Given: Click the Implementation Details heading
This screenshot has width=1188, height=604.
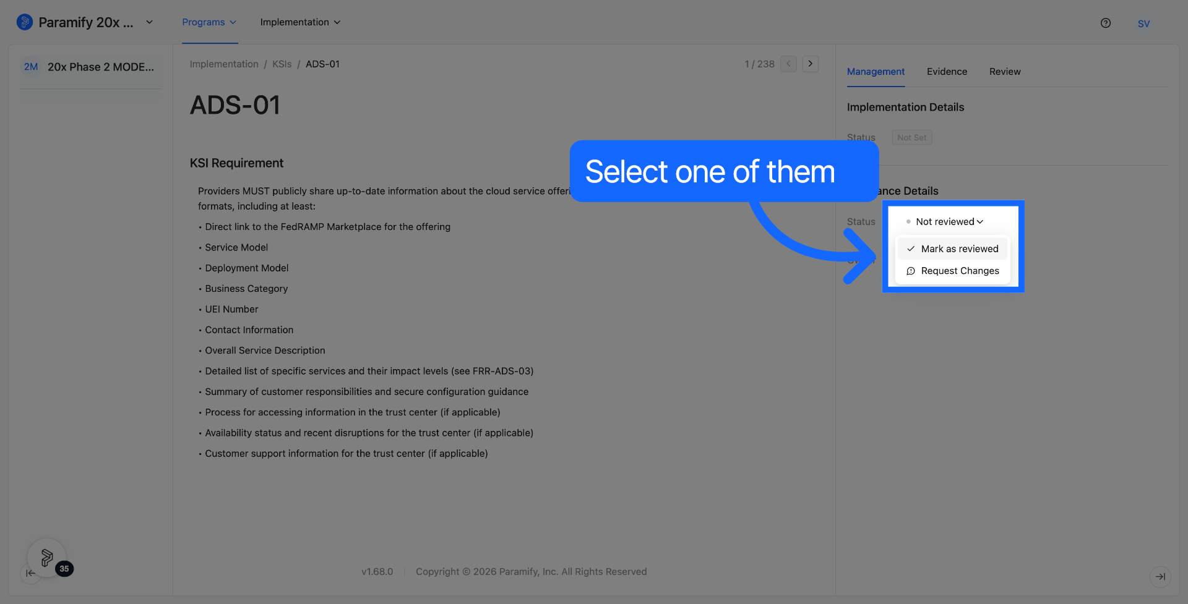Looking at the screenshot, I should 905,108.
